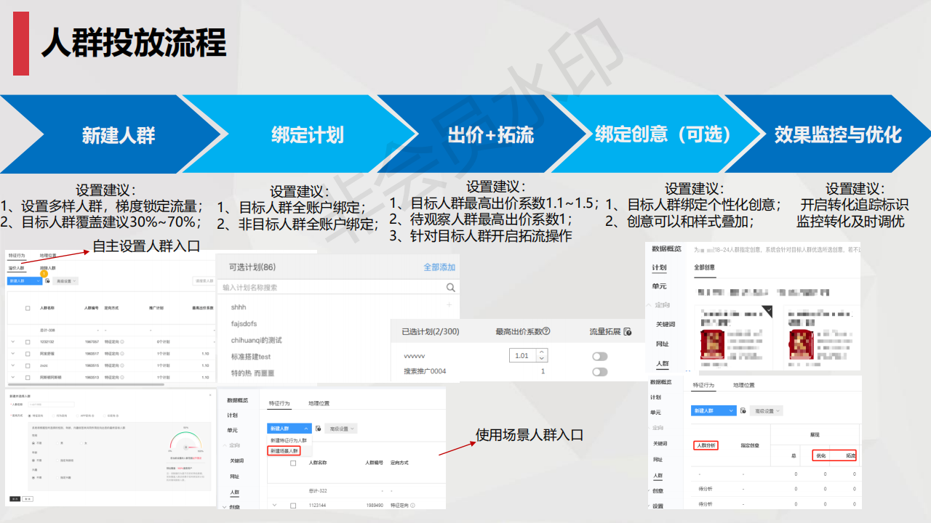Click info icon after 特征定向 in row 1232132

point(122,341)
